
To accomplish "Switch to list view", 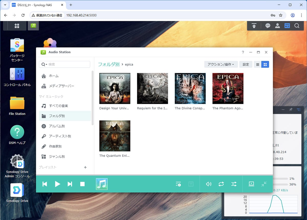I will pos(258,64).
